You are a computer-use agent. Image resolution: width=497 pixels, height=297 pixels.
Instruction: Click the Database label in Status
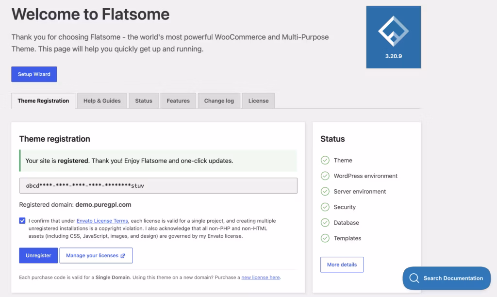pos(346,223)
